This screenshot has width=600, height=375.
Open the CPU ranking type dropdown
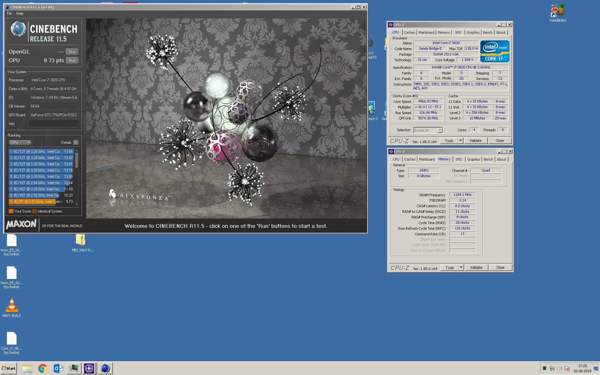20,142
